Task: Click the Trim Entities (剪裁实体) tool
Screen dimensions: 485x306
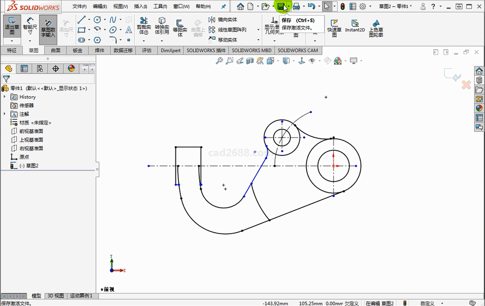Action: tap(144, 26)
